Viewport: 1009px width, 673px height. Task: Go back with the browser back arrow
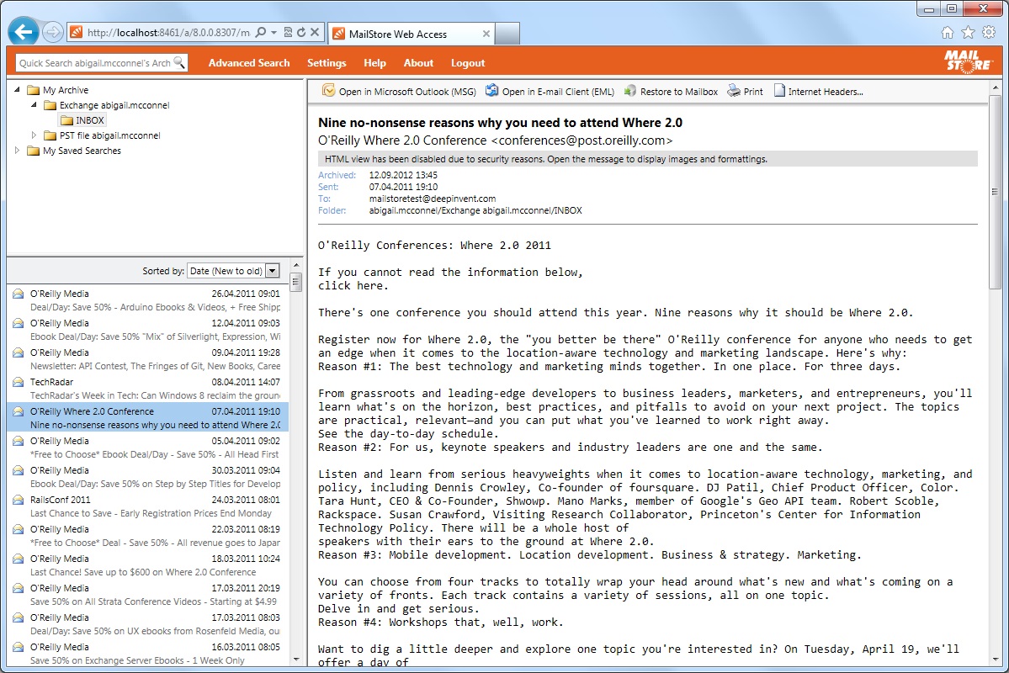(24, 31)
